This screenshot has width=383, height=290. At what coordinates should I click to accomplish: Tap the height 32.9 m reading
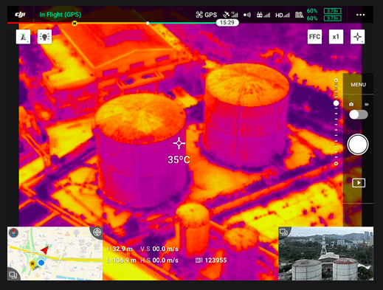pyautogui.click(x=120, y=249)
